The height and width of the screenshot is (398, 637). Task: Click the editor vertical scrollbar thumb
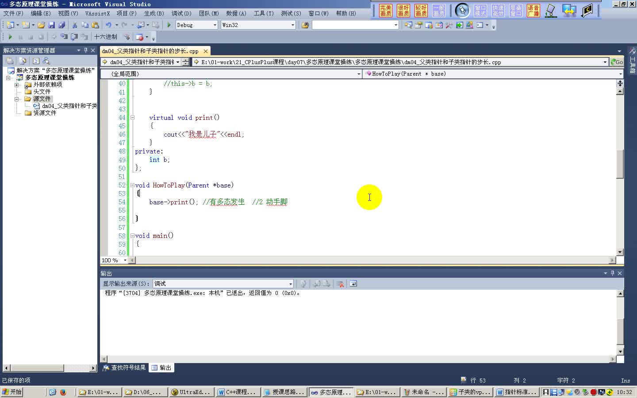tap(620, 164)
